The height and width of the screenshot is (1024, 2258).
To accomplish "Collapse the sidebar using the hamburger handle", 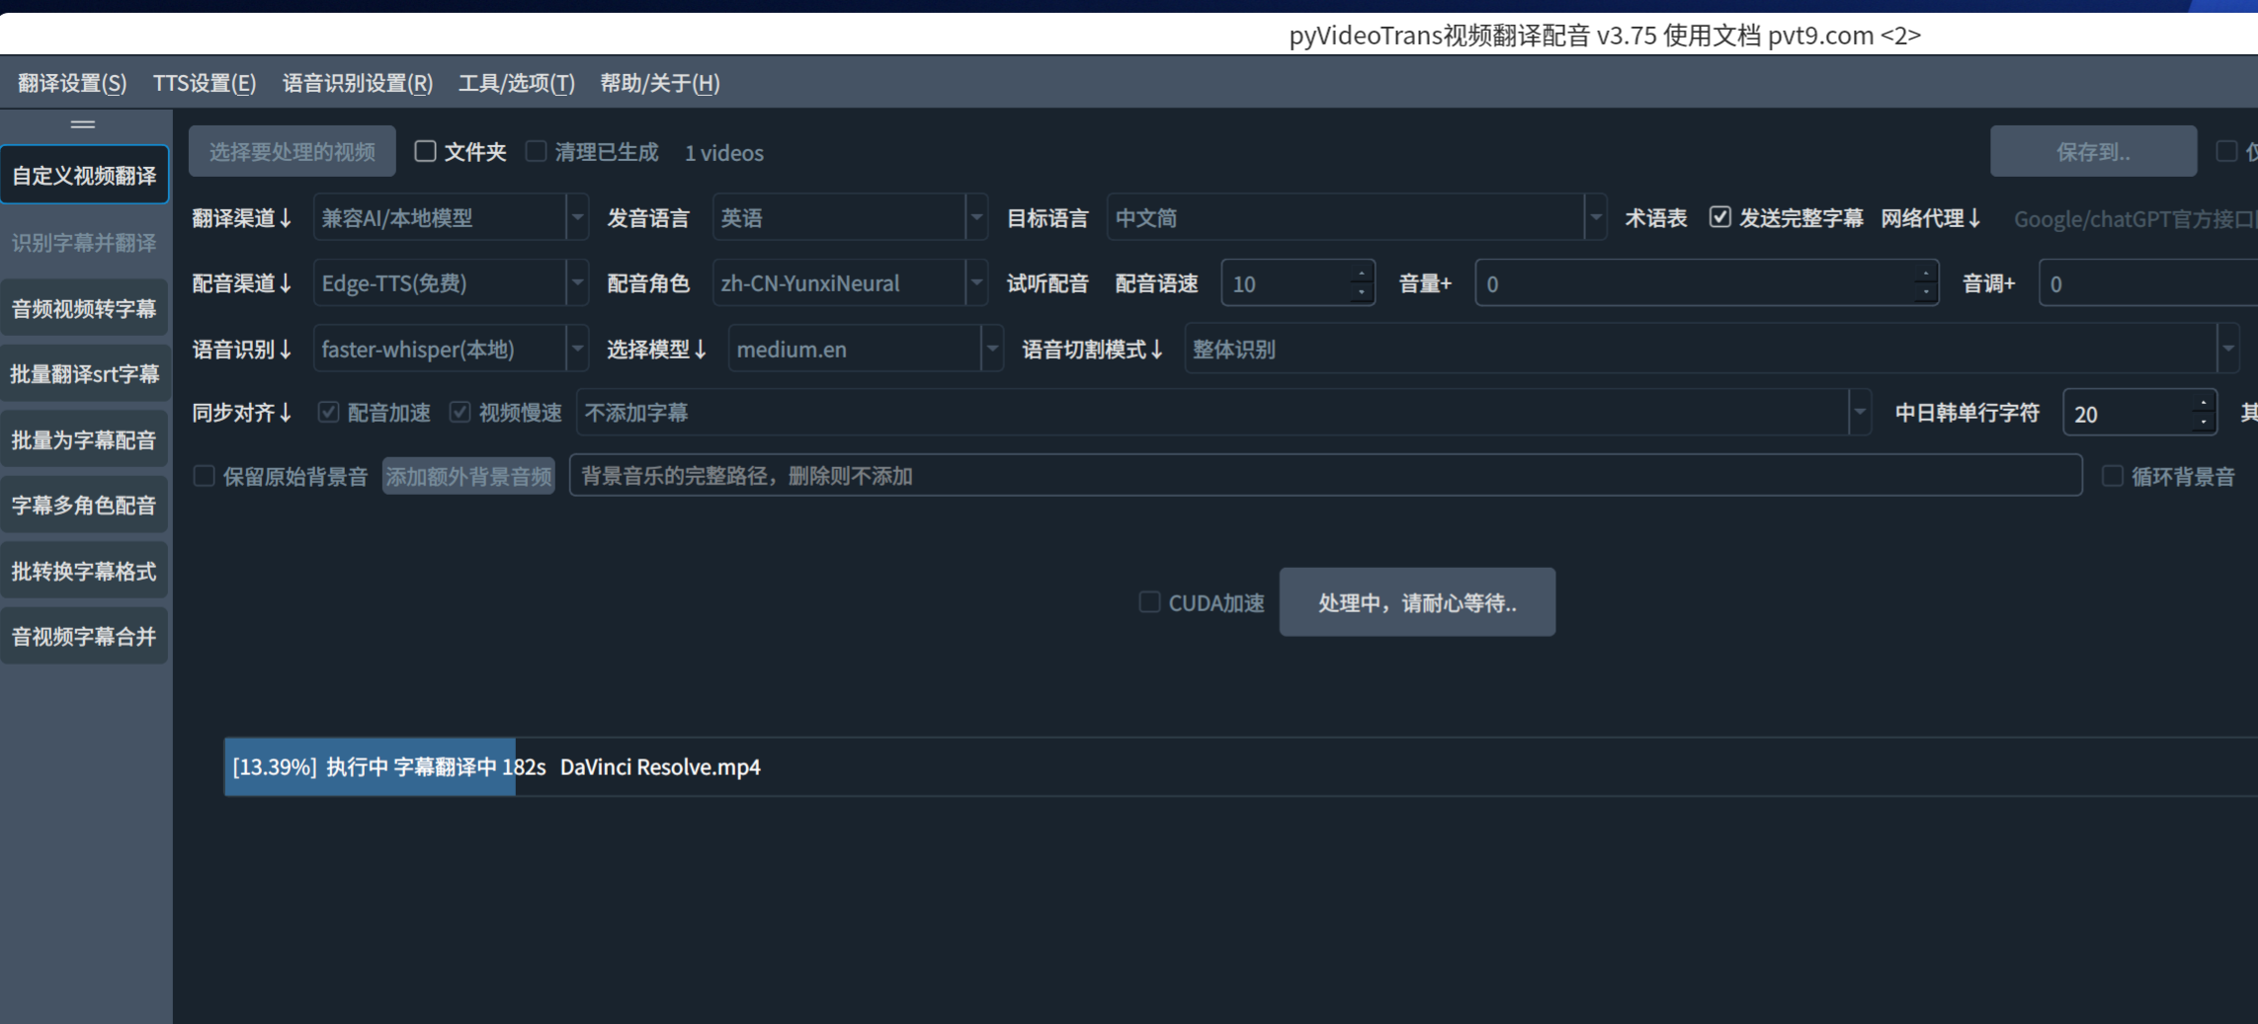I will (83, 124).
